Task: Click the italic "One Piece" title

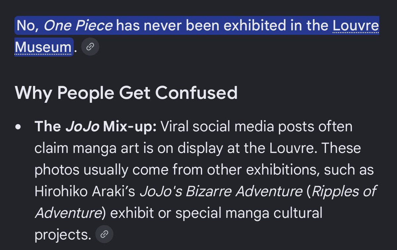Action: 78,25
